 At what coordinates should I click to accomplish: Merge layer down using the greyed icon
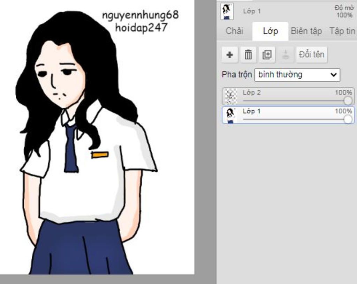point(286,55)
